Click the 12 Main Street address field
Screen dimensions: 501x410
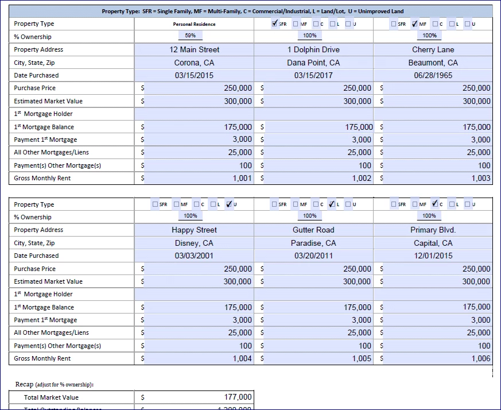[x=195, y=49]
